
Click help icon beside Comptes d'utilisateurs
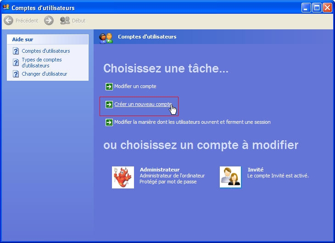coord(16,51)
